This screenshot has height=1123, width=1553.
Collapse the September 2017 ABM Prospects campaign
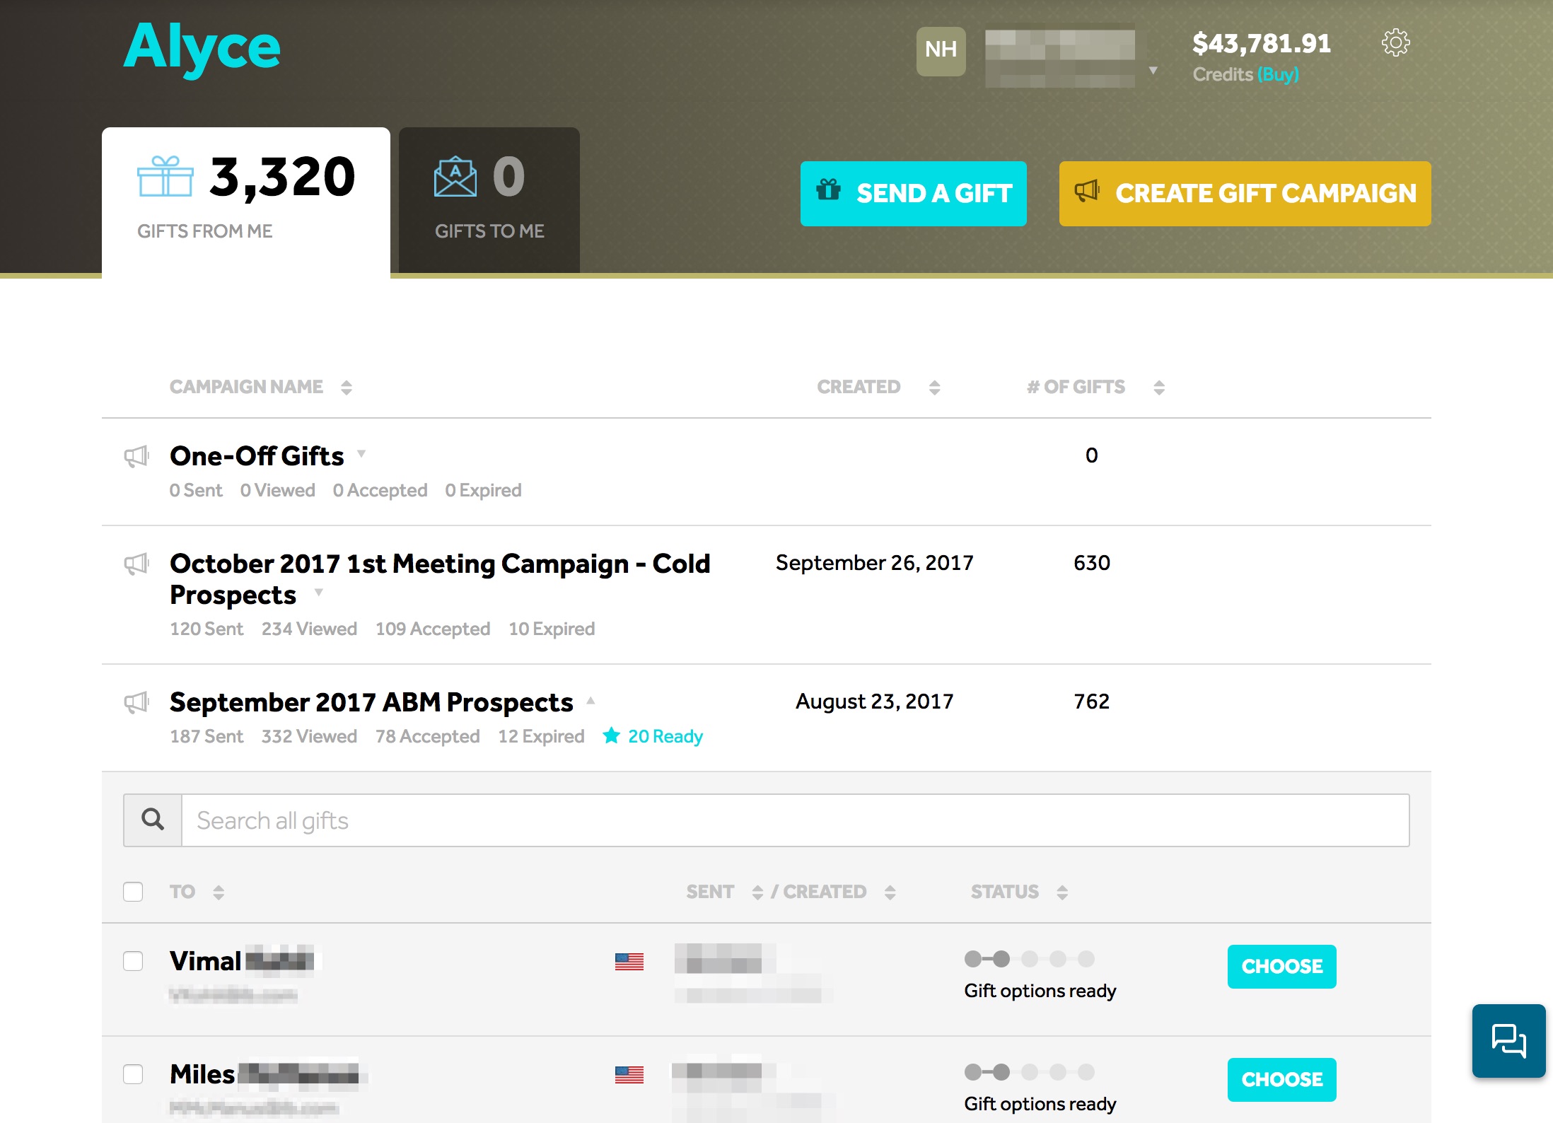coord(591,701)
